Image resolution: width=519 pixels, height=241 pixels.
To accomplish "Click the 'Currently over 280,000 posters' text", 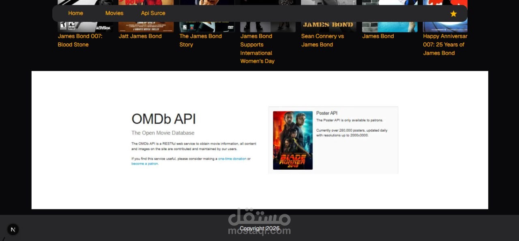I will pyautogui.click(x=352, y=133).
